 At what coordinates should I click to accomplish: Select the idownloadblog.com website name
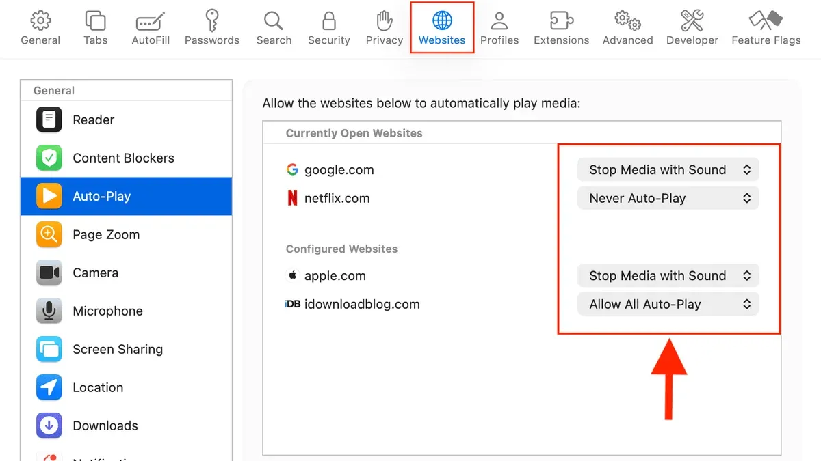click(x=362, y=305)
